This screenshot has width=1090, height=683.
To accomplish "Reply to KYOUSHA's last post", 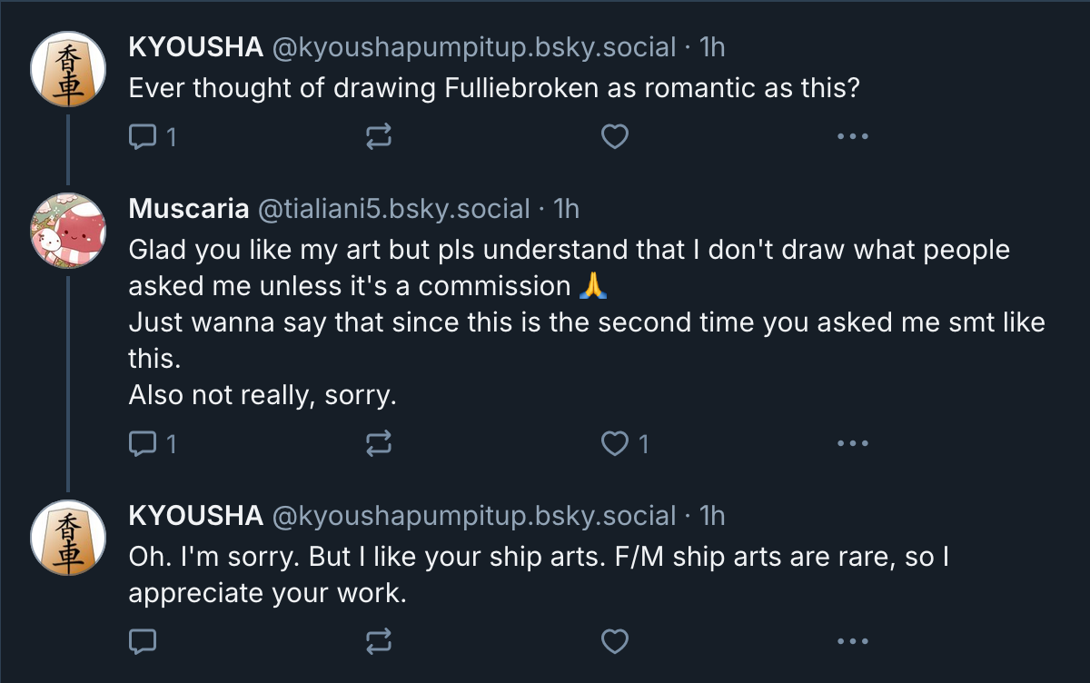I will coord(143,641).
